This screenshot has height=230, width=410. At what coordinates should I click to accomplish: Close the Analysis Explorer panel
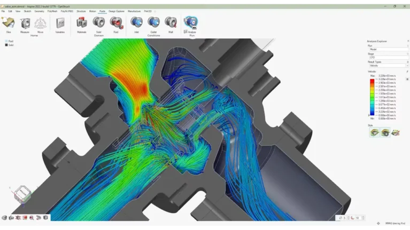tap(408, 41)
